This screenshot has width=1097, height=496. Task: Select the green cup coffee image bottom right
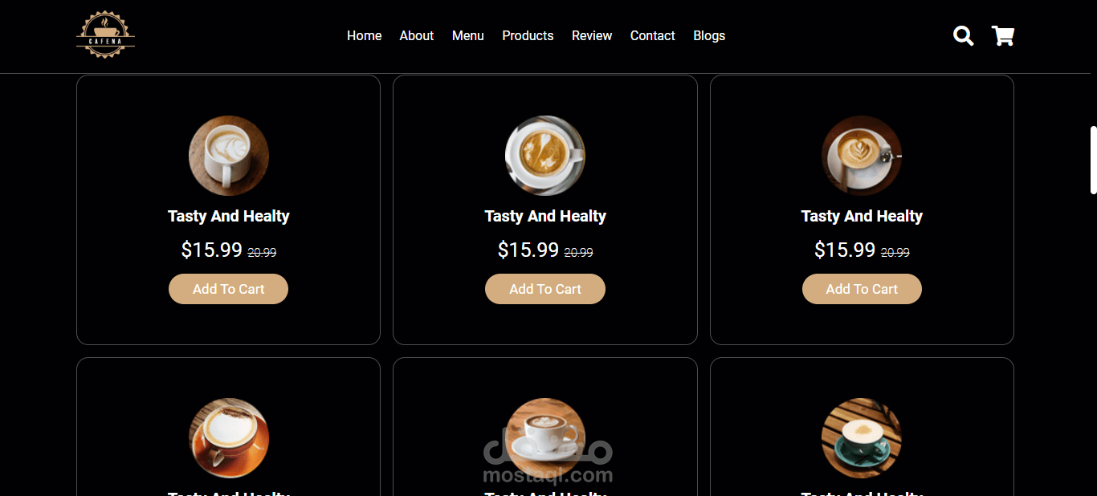pyautogui.click(x=862, y=438)
